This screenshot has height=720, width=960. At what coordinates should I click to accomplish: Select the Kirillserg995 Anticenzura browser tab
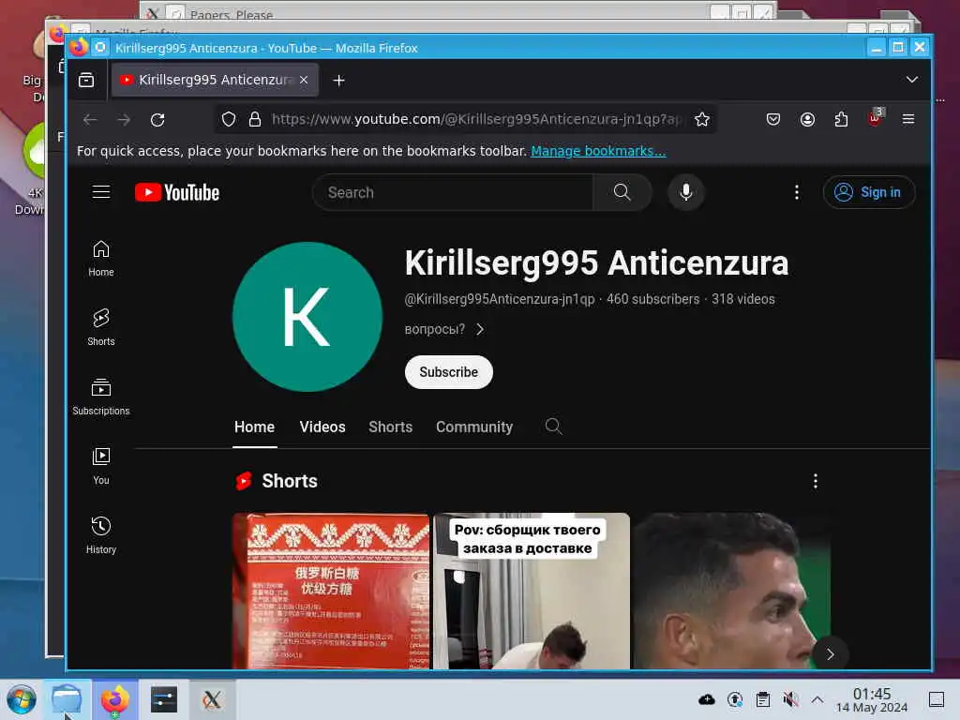click(215, 80)
